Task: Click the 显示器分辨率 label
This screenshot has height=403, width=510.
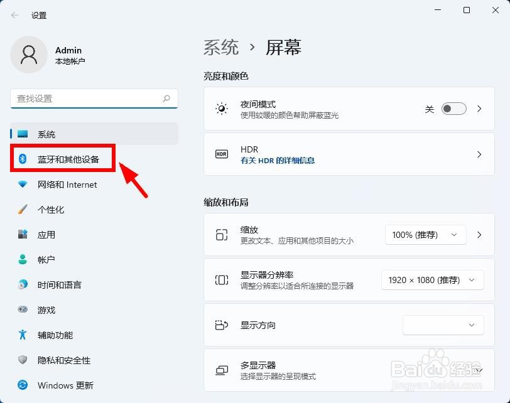Action: [x=267, y=274]
